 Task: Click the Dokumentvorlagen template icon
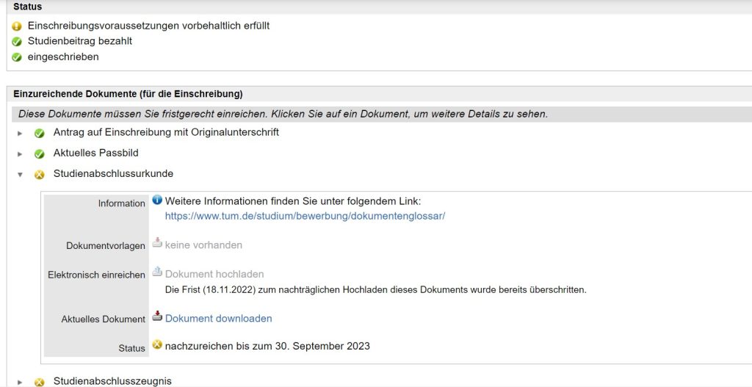click(x=157, y=243)
